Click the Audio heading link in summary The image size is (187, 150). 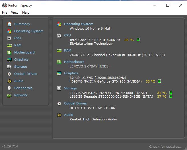coord(69,115)
